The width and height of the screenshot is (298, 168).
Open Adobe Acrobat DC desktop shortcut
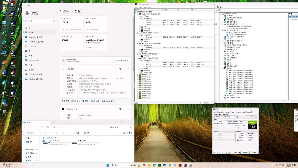[13, 5]
